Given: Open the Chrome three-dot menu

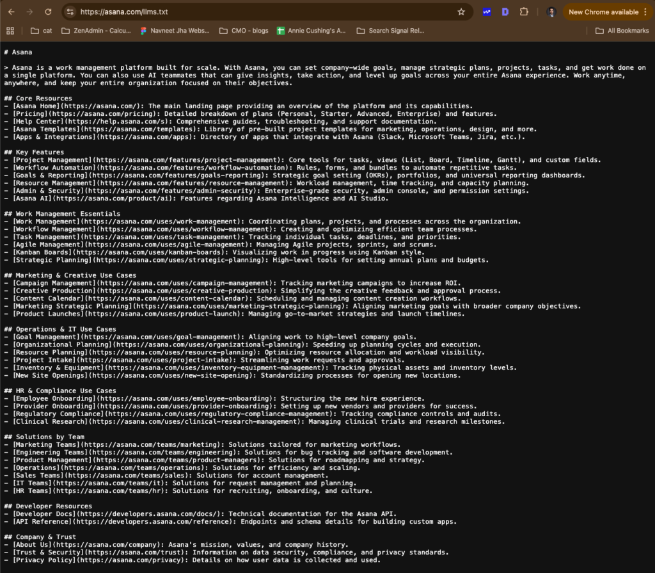Looking at the screenshot, I should click(646, 12).
